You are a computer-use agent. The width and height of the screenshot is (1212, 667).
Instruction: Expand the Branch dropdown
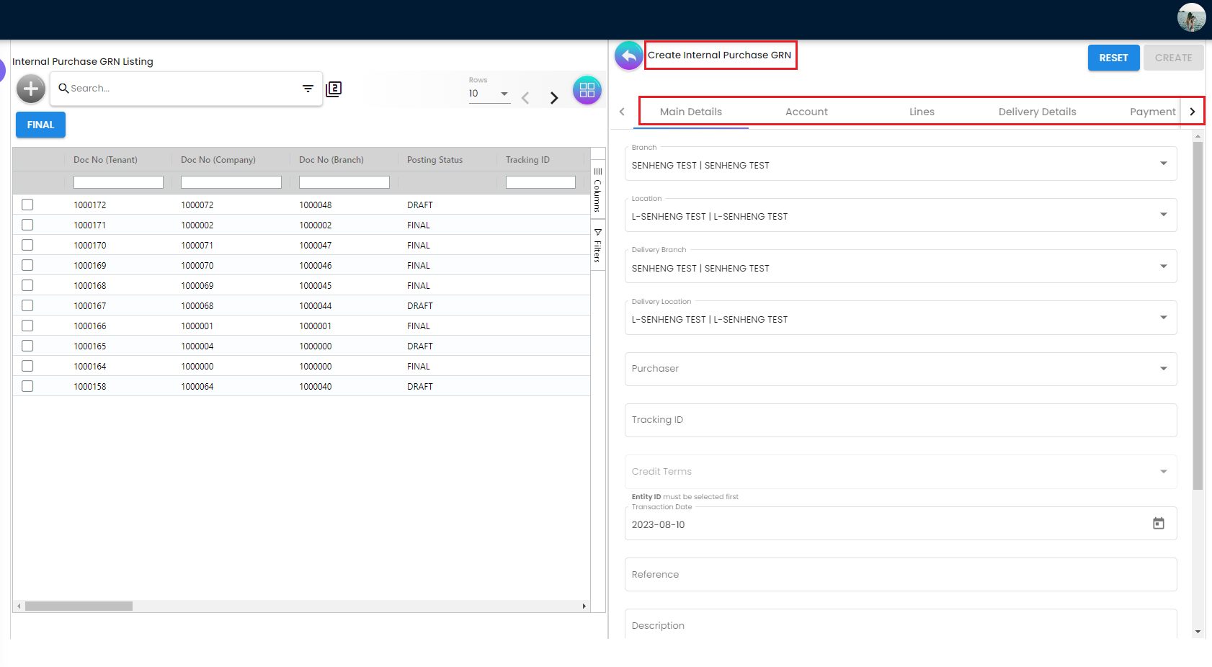click(1162, 164)
